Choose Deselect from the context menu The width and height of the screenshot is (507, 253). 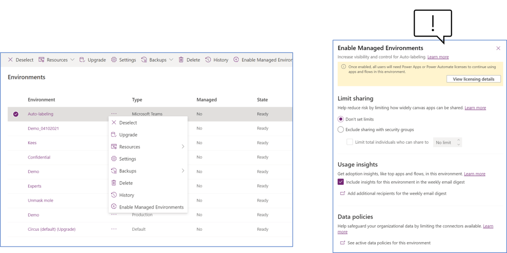(128, 123)
